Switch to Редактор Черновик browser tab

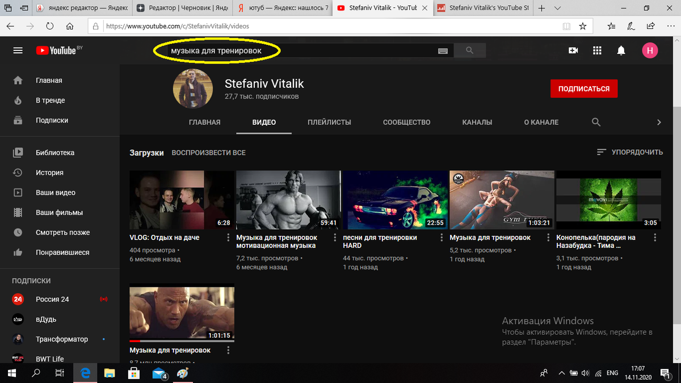[x=183, y=9]
